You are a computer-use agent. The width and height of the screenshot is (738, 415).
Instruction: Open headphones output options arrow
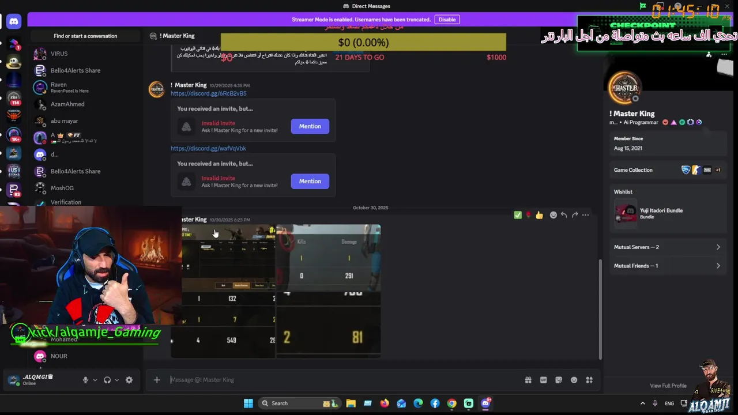click(x=116, y=380)
